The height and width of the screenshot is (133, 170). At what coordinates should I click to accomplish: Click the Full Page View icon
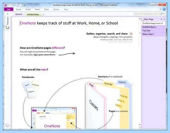21,5
